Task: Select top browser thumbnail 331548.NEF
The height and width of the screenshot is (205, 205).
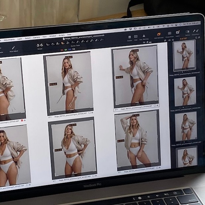Action: pyautogui.click(x=184, y=55)
